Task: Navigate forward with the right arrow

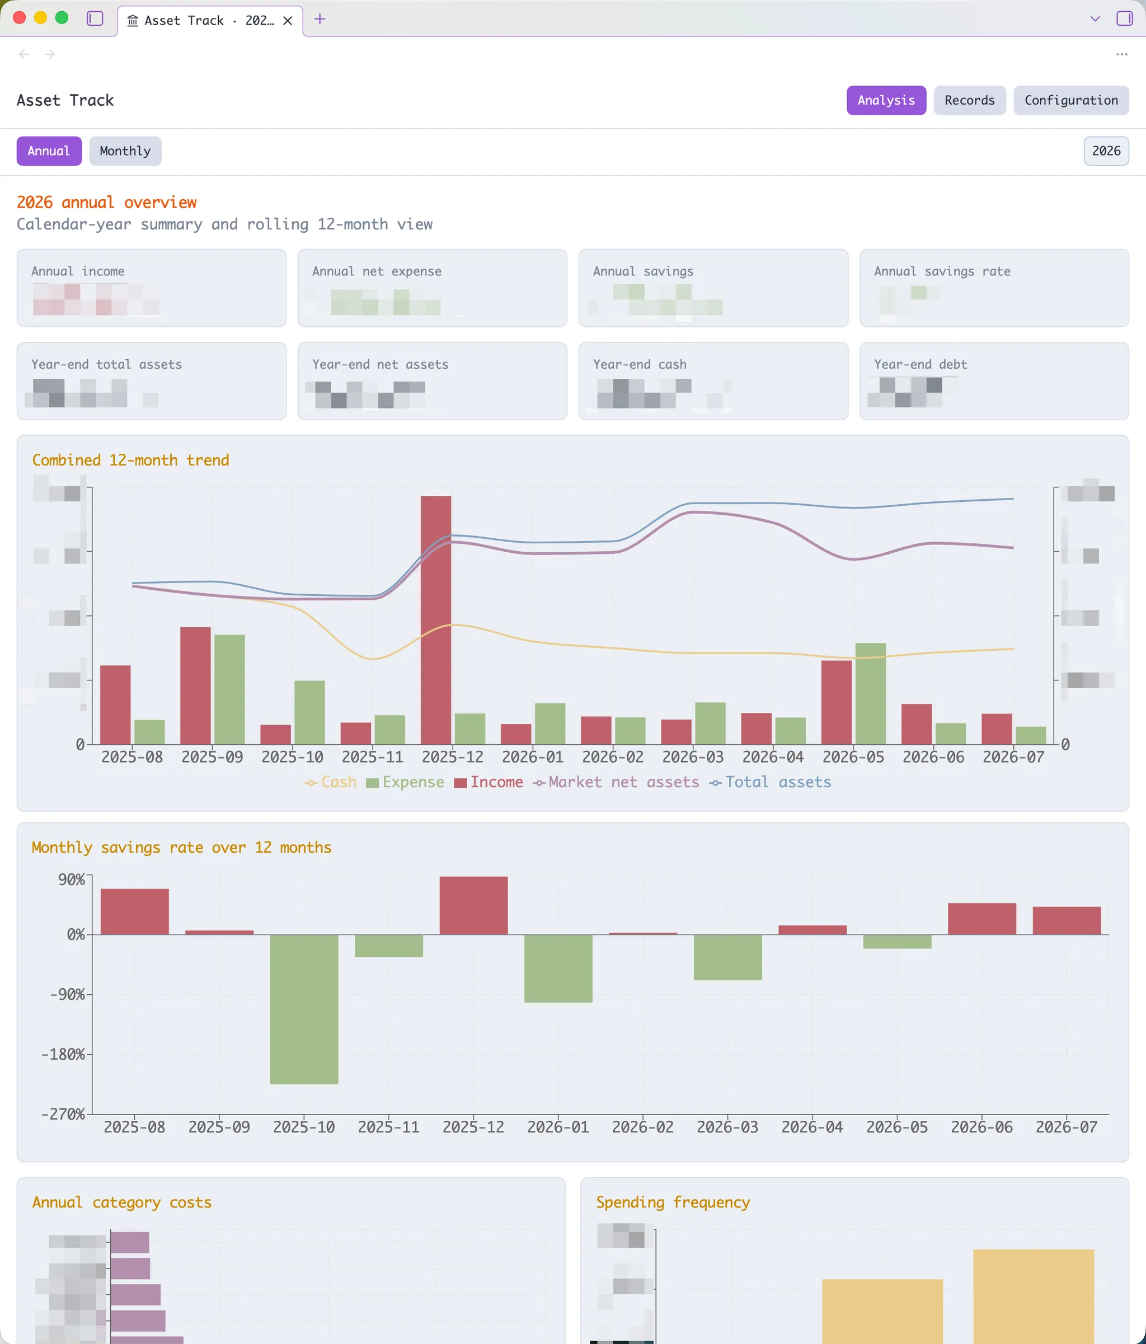Action: (x=50, y=54)
